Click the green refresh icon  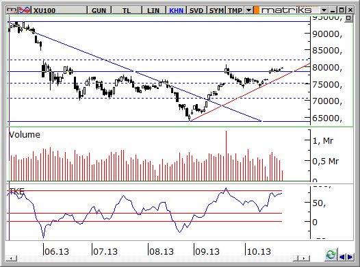pos(331,255)
